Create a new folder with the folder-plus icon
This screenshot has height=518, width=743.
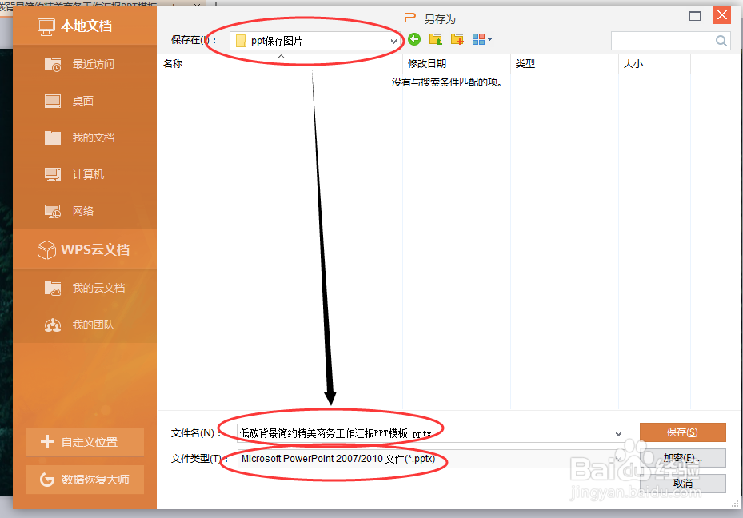tap(456, 38)
